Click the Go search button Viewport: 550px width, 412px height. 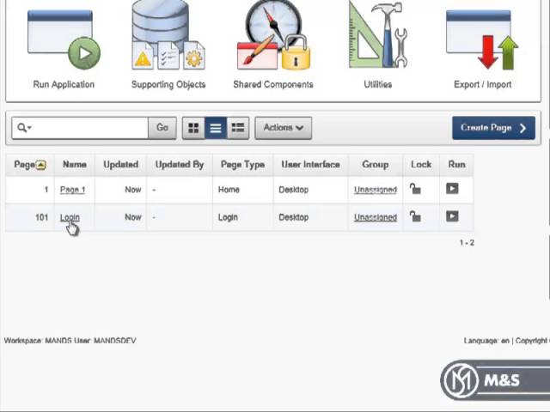[x=162, y=128]
